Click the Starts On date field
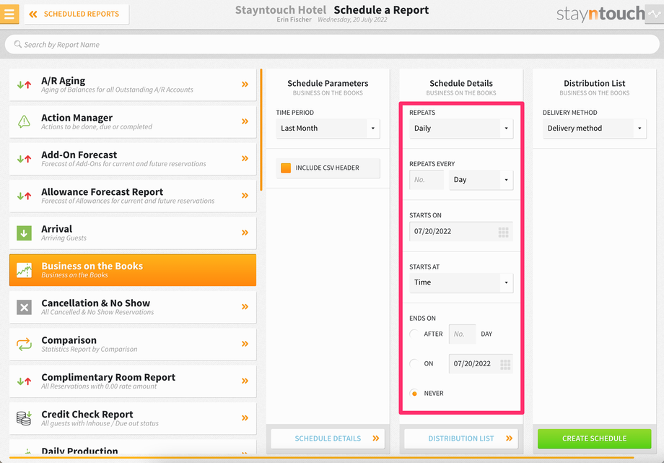 (x=461, y=231)
